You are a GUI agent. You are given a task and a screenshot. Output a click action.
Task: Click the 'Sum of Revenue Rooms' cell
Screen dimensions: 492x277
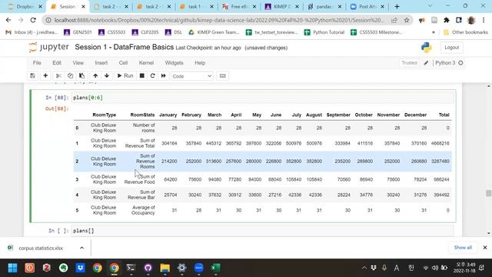click(x=145, y=161)
